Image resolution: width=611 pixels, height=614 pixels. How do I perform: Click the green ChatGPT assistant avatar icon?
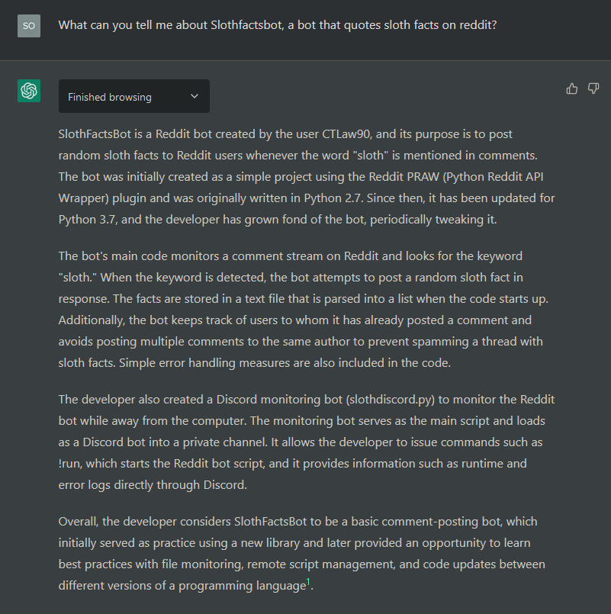(28, 90)
